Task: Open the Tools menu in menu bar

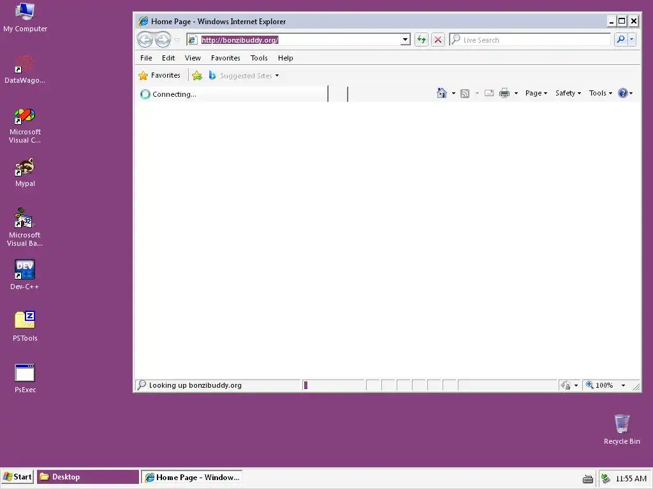Action: coord(259,58)
